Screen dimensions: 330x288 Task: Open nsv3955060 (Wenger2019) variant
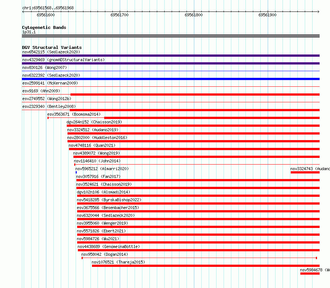pos(102,223)
